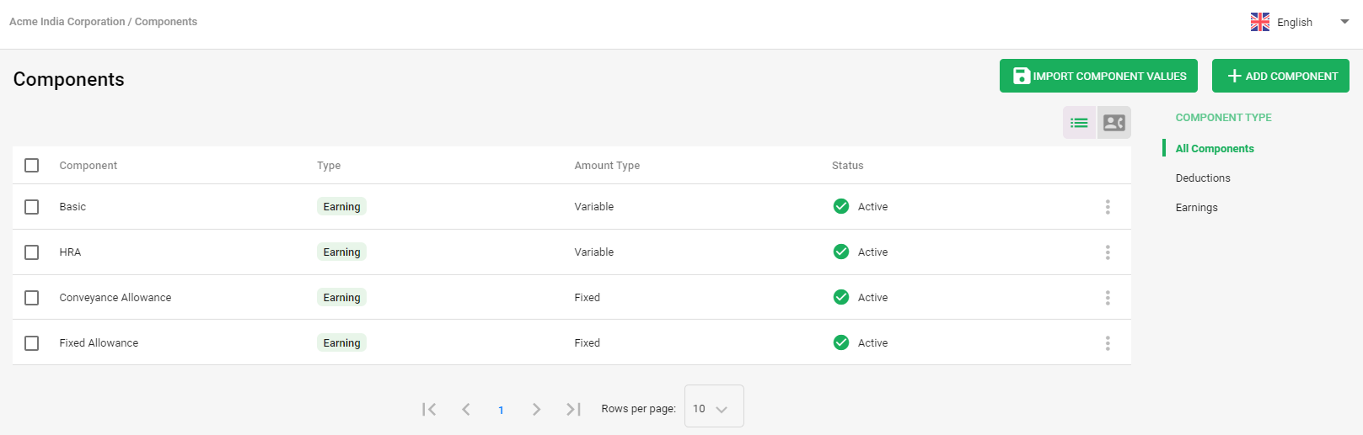The width and height of the screenshot is (1363, 435).
Task: Open actions menu for Conveyance Allowance
Action: [x=1108, y=298]
